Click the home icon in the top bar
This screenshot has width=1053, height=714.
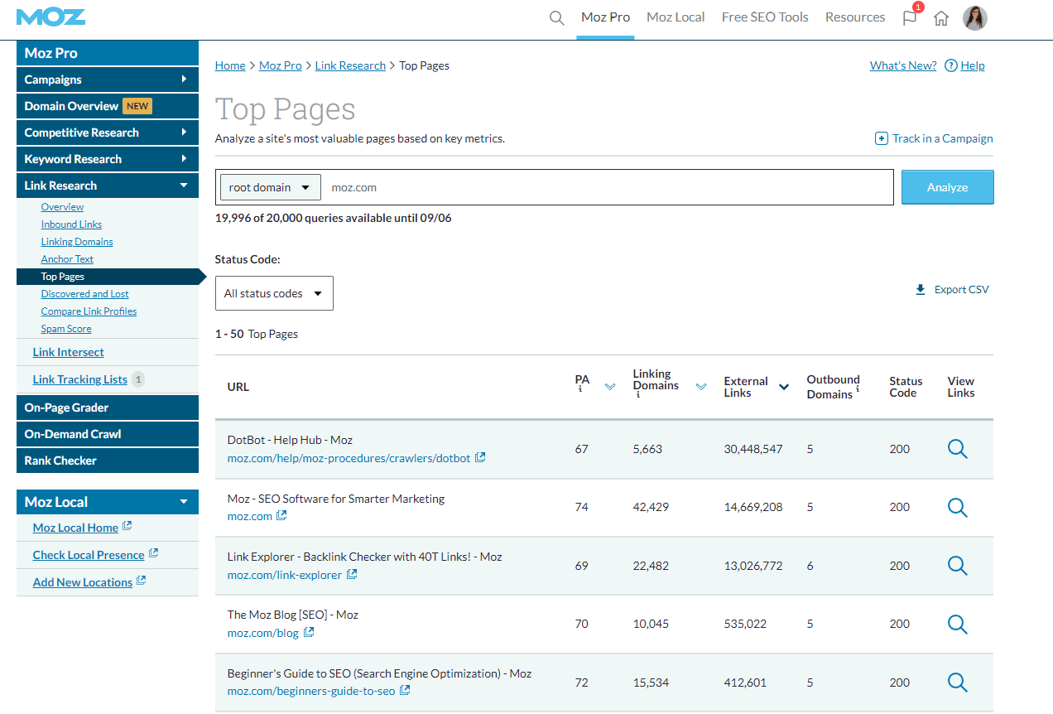click(x=941, y=17)
